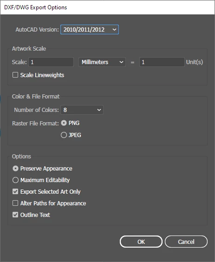Open the Number of Colors dropdown

click(82, 110)
